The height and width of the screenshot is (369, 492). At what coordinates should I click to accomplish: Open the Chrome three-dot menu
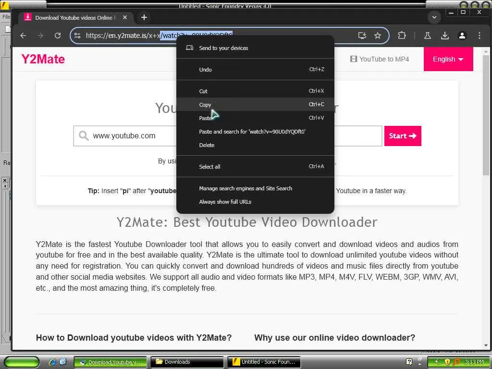(x=479, y=36)
